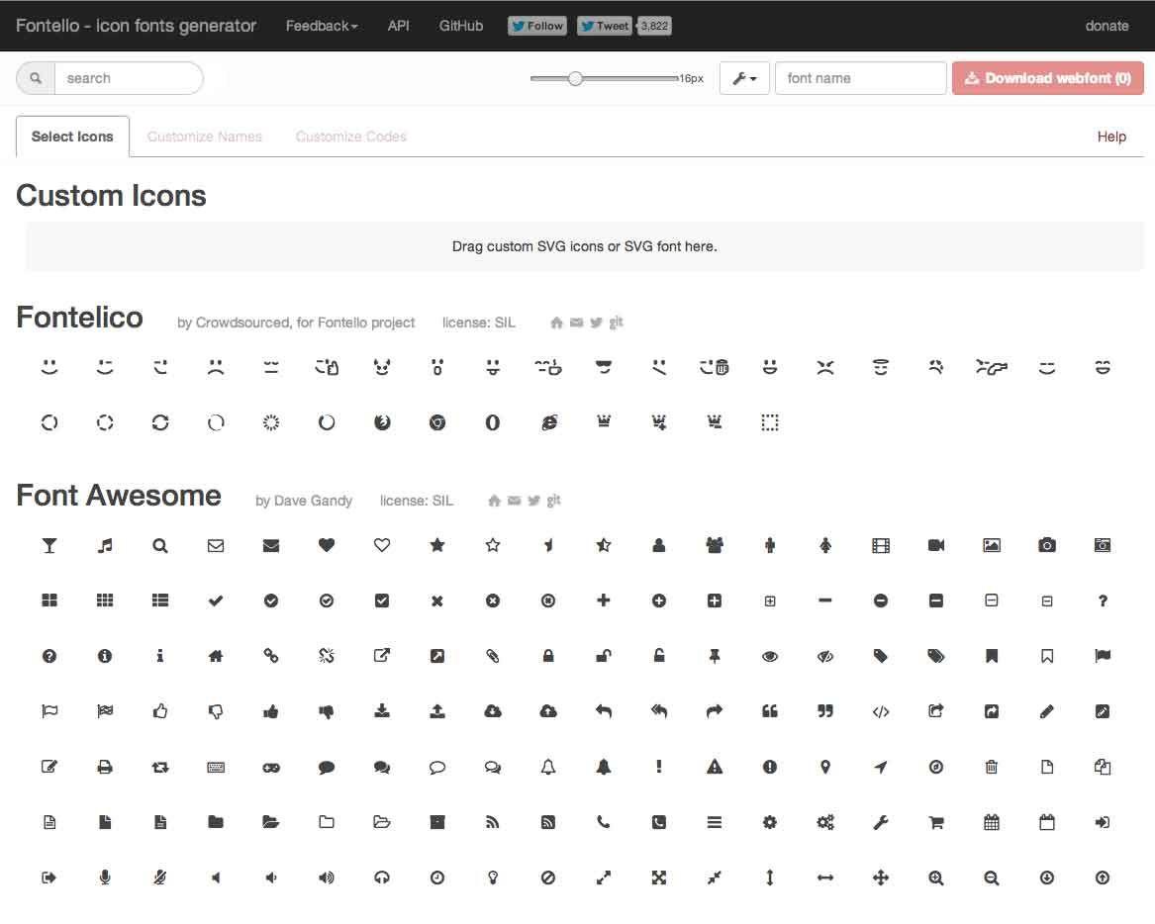The width and height of the screenshot is (1155, 924).
Task: Open Font Awesome git repository link
Action: click(554, 501)
